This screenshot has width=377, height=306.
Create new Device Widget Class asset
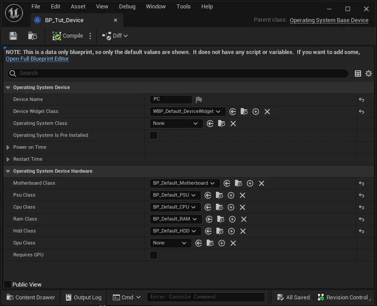256,112
